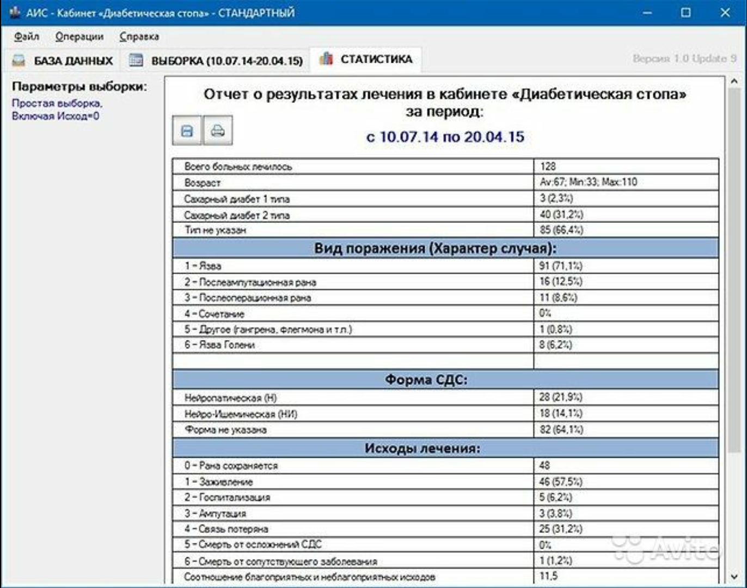Image resolution: width=747 pixels, height=588 pixels.
Task: Click the table icon beside ВЫБОРКА
Action: (136, 60)
